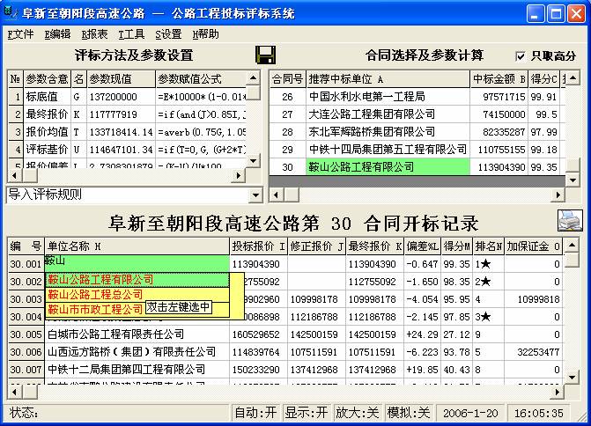The height and width of the screenshot is (426, 591).
Task: Click down arrow of the contract table scrollbar
Action: [x=573, y=180]
